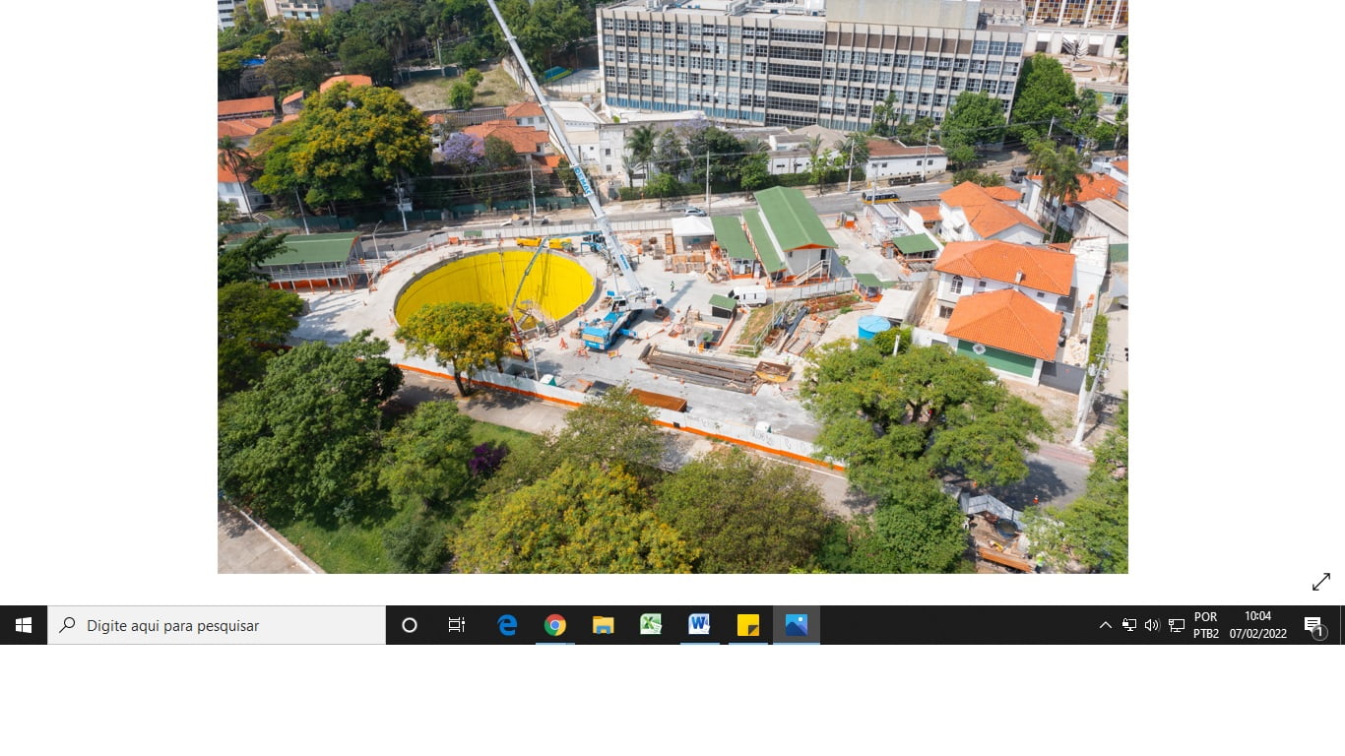Viewport: 1345px width, 756px height.
Task: Click the monitor icon beside the language indicator
Action: [x=1177, y=625]
